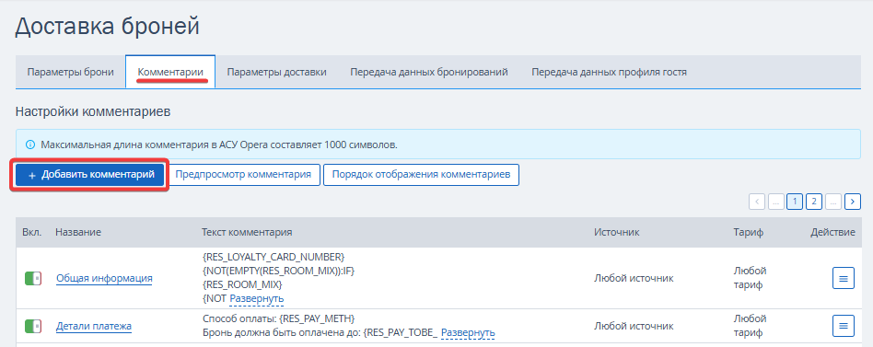Click the Настройки комментариев heading
This screenshot has width=873, height=347.
point(93,111)
